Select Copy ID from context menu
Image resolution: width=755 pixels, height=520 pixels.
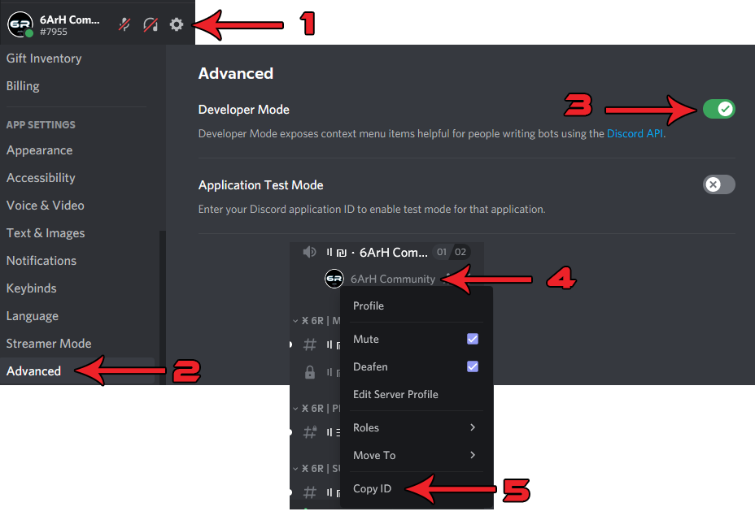click(373, 488)
